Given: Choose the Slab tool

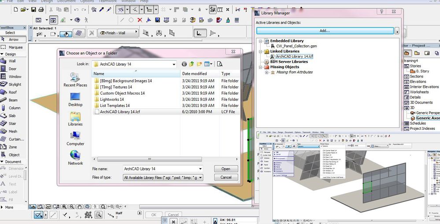Looking at the screenshot, I should pos(12,116).
